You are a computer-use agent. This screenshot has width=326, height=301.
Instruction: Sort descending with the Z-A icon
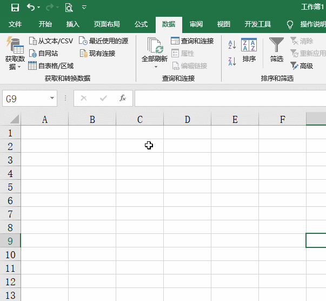[x=232, y=61]
